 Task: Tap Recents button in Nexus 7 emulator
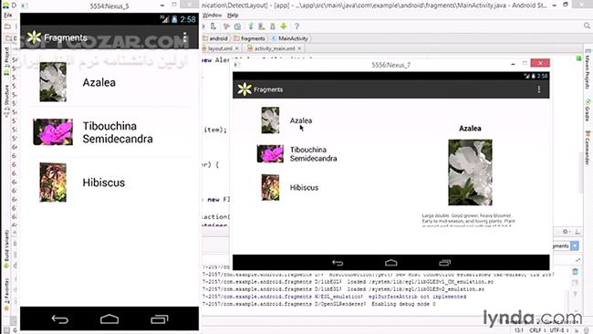[445, 263]
